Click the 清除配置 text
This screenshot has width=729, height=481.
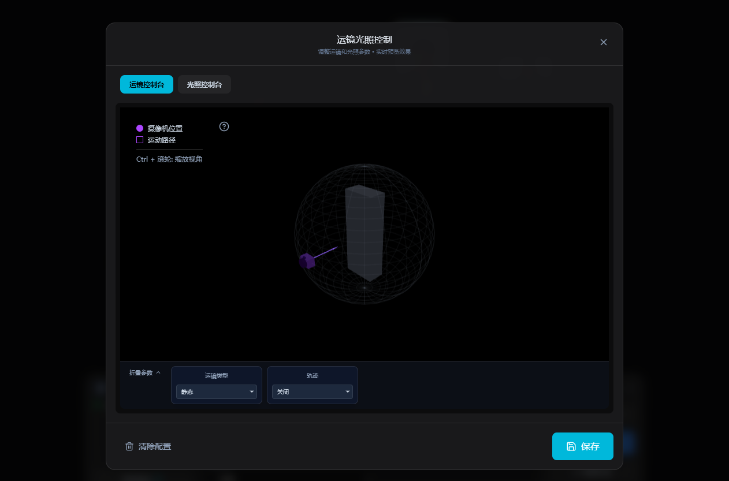pyautogui.click(x=155, y=446)
